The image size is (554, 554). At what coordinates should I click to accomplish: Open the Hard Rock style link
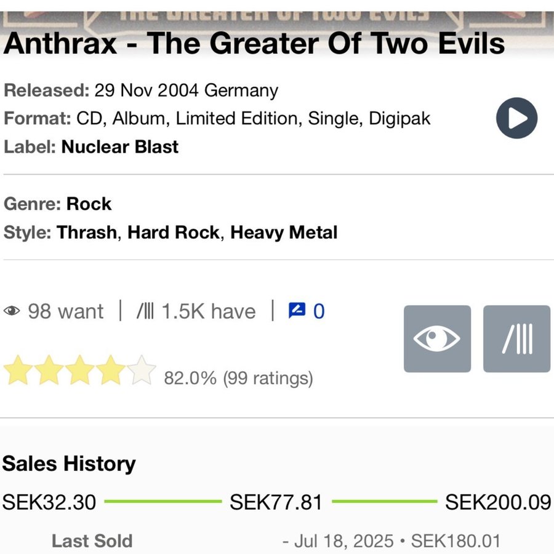(x=174, y=233)
